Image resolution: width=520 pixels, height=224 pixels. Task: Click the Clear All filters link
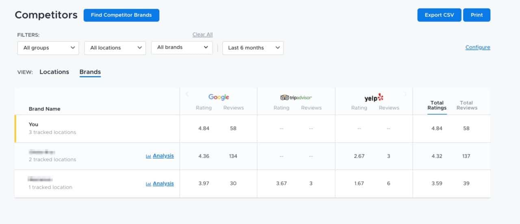pos(202,35)
